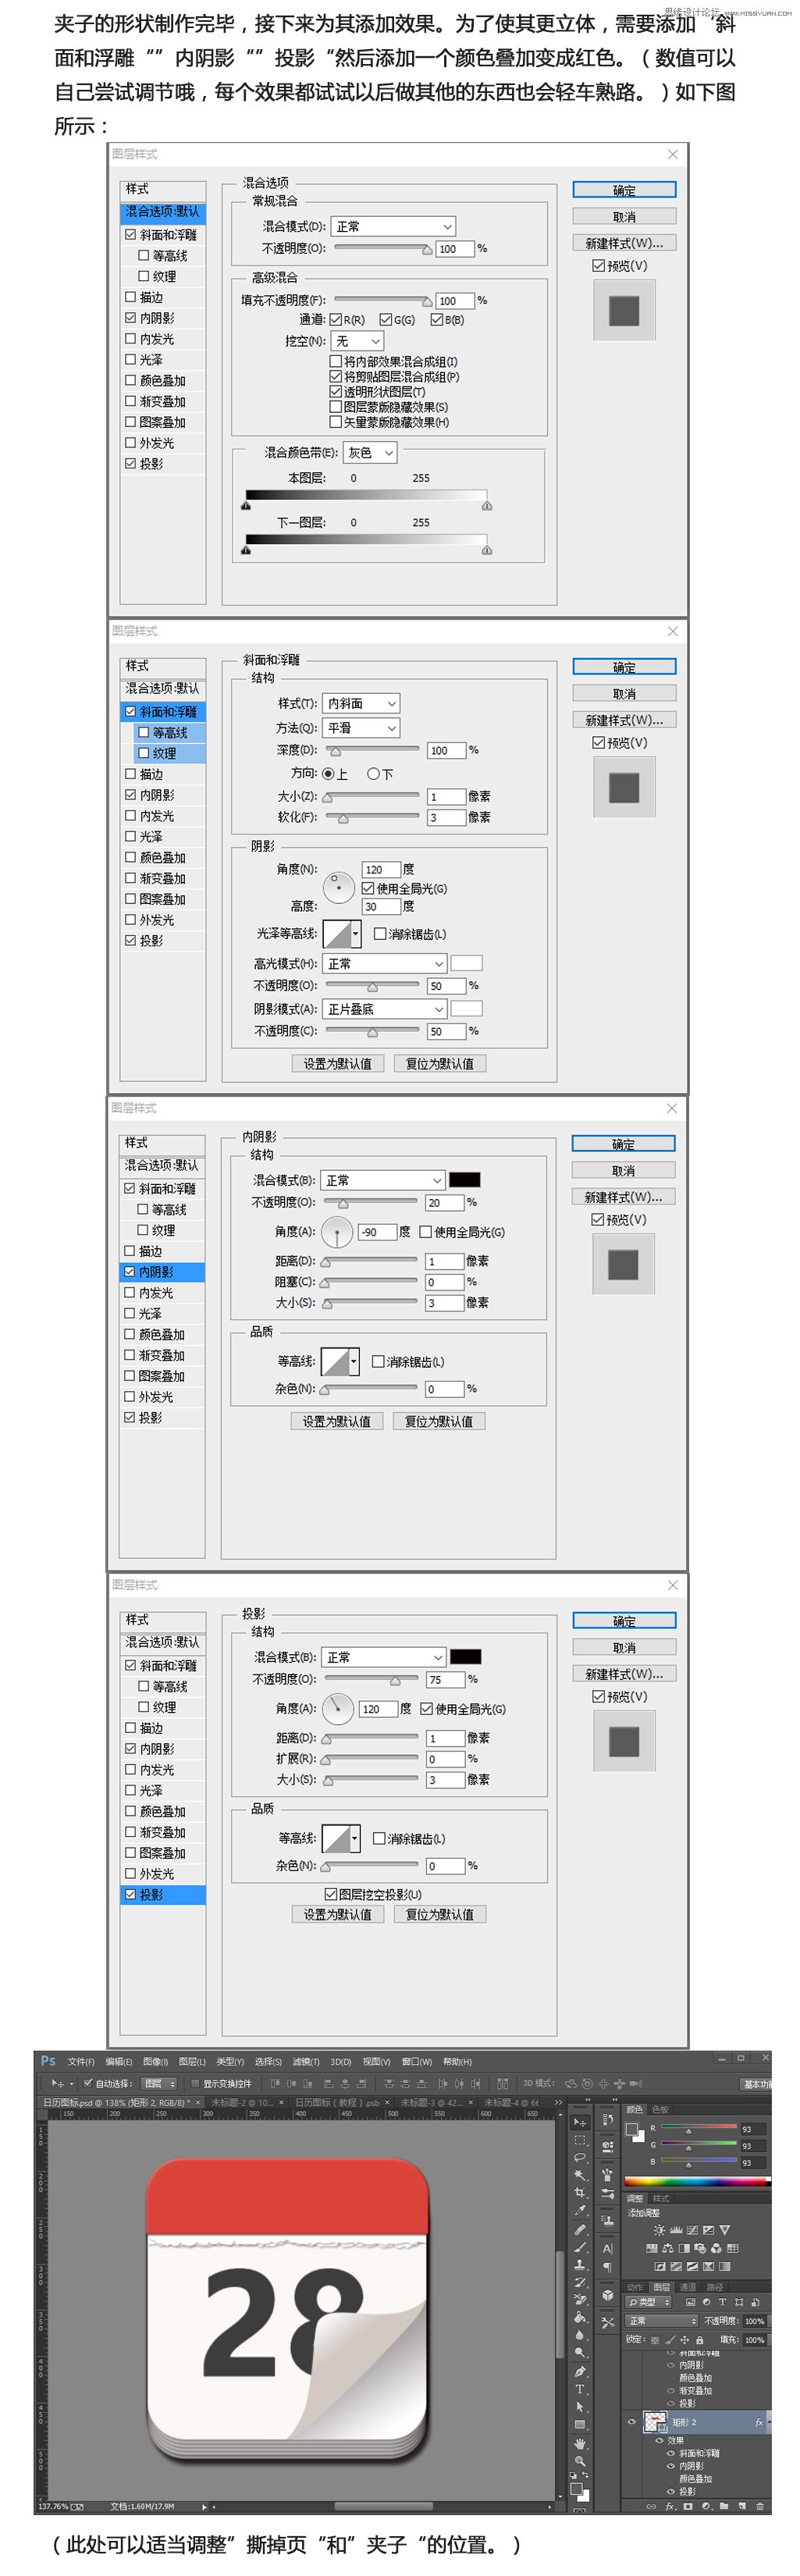Toggle 斜面和浮雕 checkbox in first dialog
The width and height of the screenshot is (800, 2576).
click(x=131, y=234)
